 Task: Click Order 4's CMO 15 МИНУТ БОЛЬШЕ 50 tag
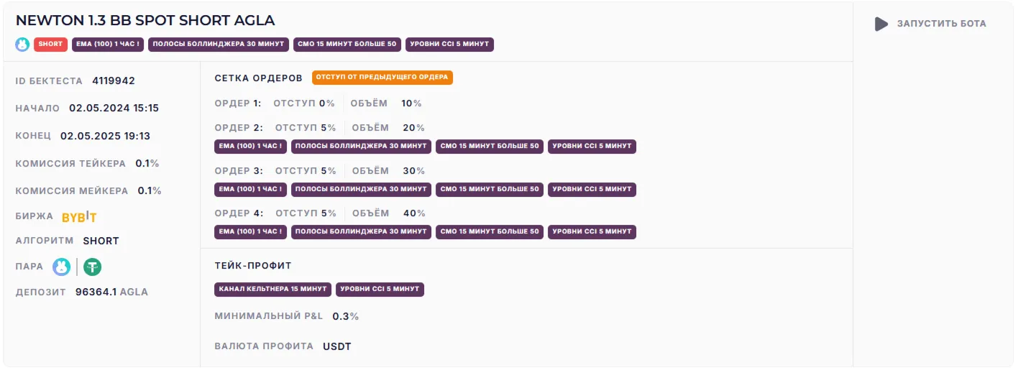[x=490, y=232]
